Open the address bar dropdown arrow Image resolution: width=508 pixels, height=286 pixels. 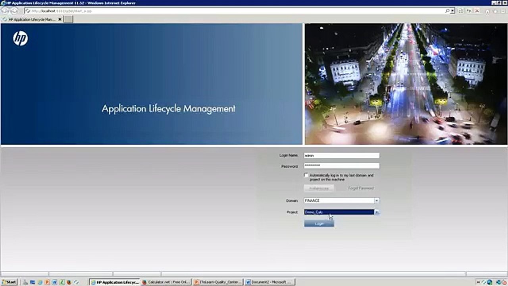[453, 11]
